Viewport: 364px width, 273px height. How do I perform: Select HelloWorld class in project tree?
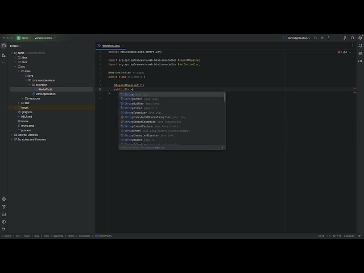[x=45, y=89]
